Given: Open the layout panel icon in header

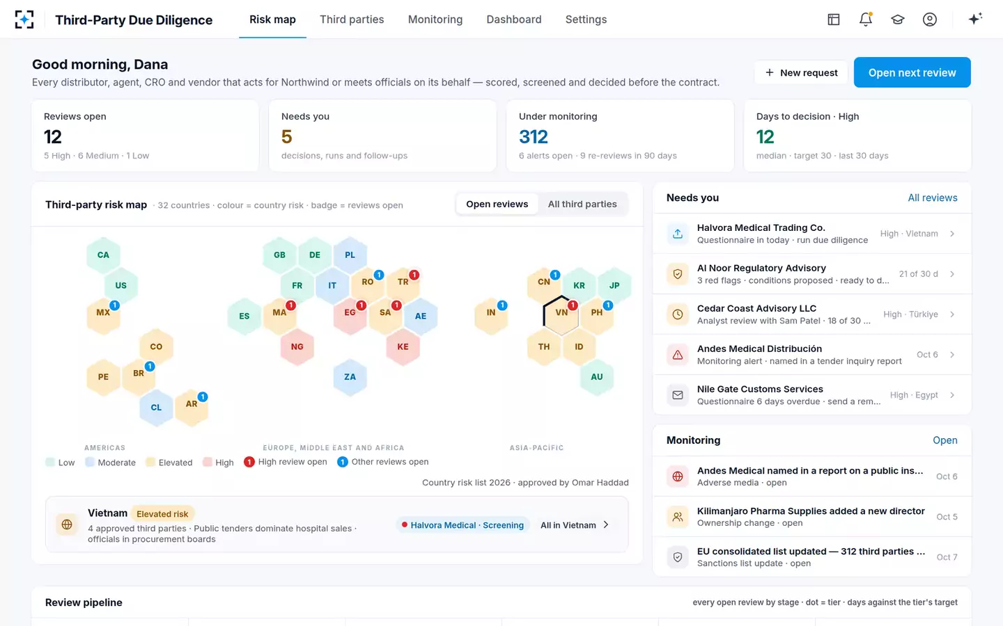Looking at the screenshot, I should click(x=834, y=19).
